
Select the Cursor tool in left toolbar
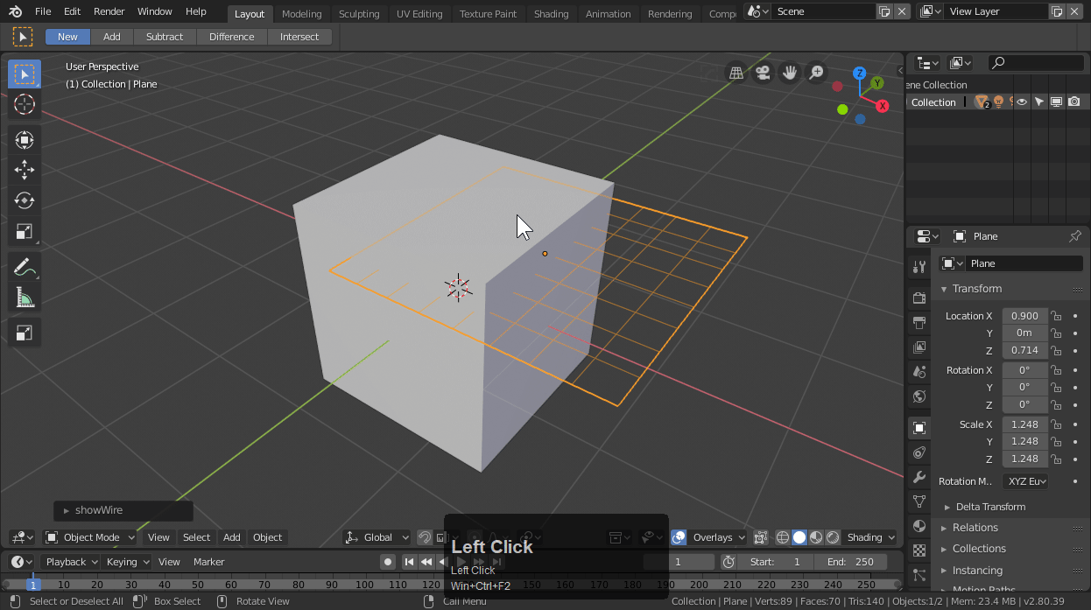[x=25, y=104]
